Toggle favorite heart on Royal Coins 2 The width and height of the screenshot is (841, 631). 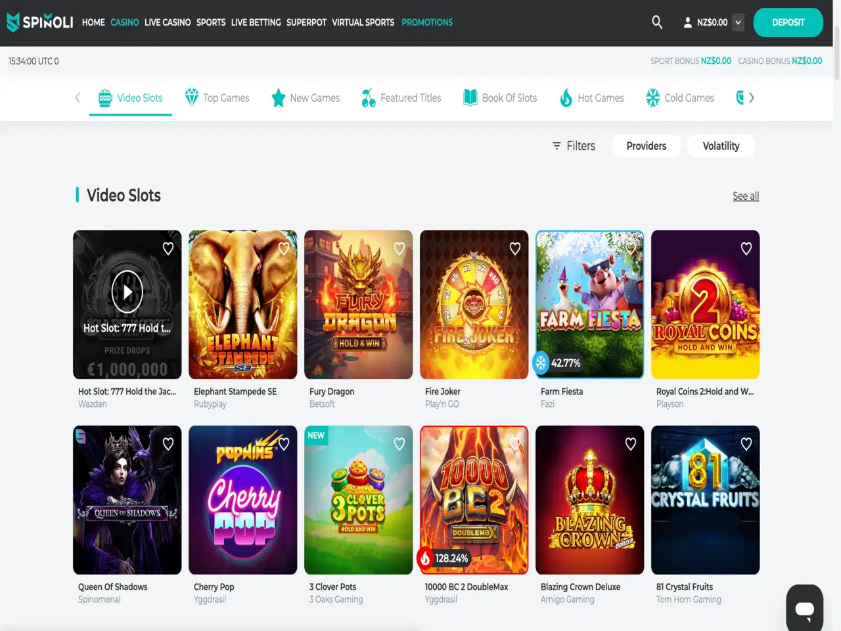click(746, 248)
